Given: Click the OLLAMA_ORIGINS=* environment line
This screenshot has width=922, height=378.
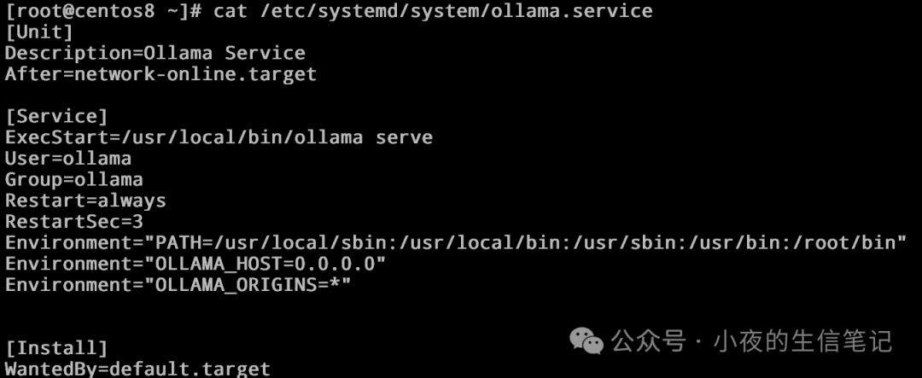Looking at the screenshot, I should [178, 285].
